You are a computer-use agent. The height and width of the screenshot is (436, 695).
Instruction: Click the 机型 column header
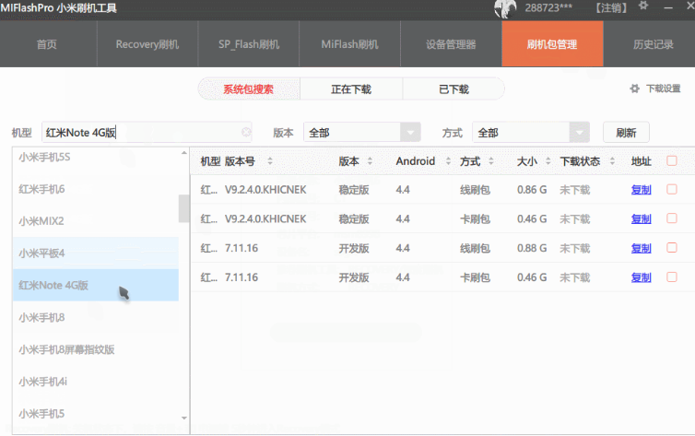pyautogui.click(x=210, y=161)
